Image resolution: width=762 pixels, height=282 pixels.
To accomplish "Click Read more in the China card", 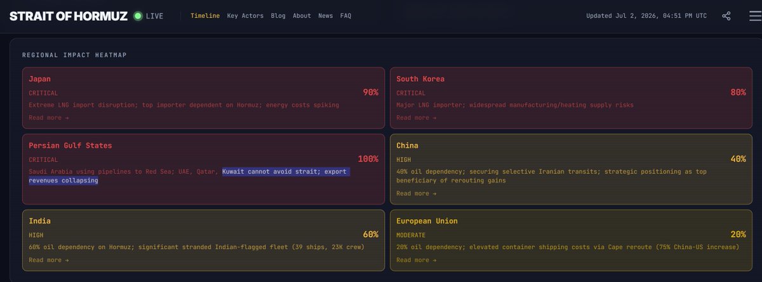I will (x=416, y=193).
